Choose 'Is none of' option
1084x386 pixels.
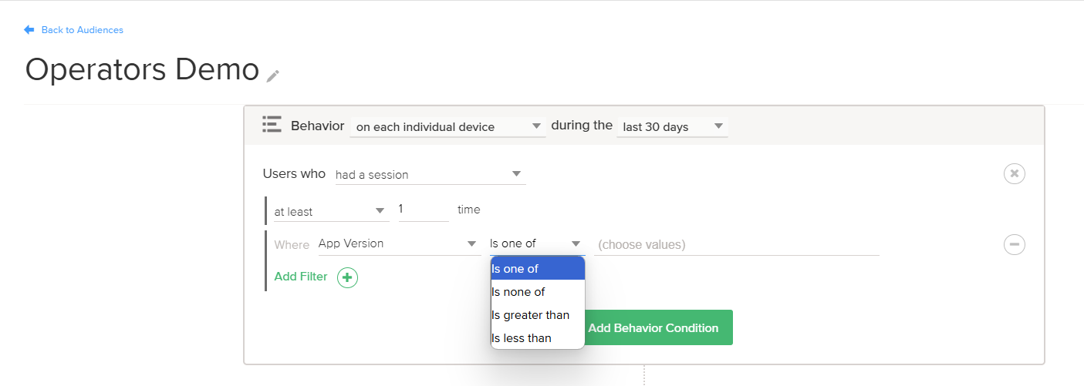(538, 292)
